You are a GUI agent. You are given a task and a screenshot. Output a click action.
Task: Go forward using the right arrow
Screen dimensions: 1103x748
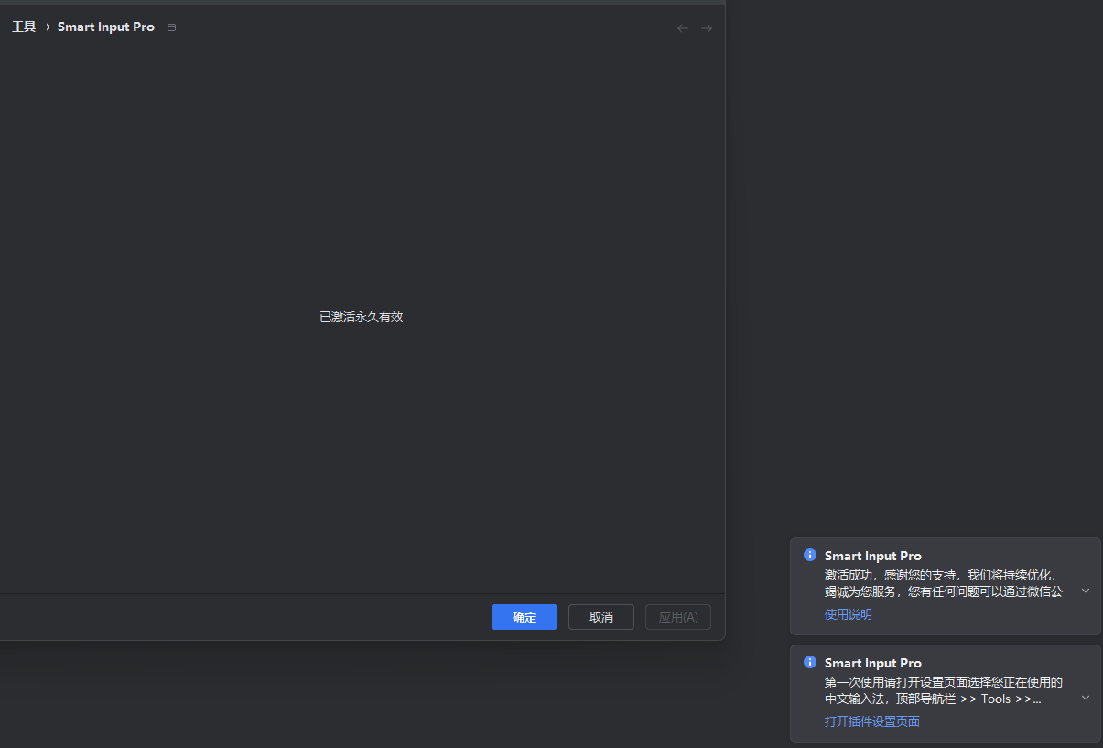(x=707, y=28)
